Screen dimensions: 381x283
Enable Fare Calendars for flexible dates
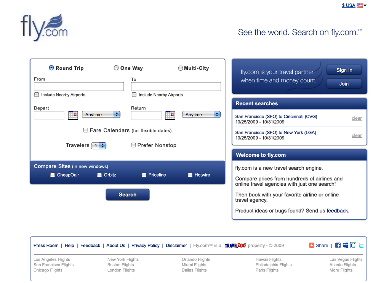pos(86,130)
